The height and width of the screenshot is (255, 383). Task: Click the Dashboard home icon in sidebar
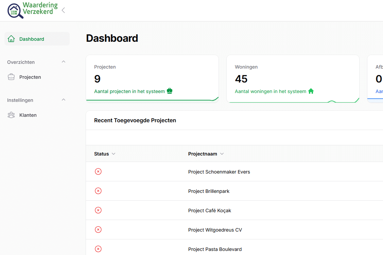(x=11, y=39)
